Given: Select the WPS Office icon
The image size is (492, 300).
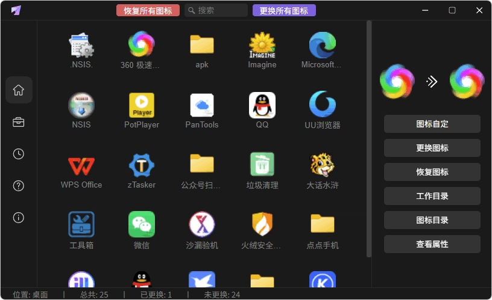Looking at the screenshot, I should pos(81,166).
